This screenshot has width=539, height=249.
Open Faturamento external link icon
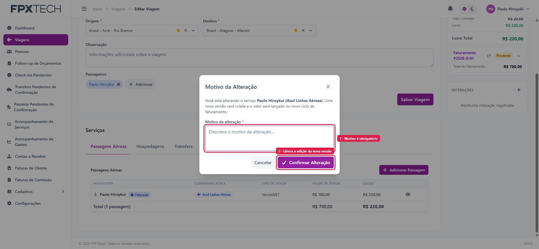[x=489, y=56]
